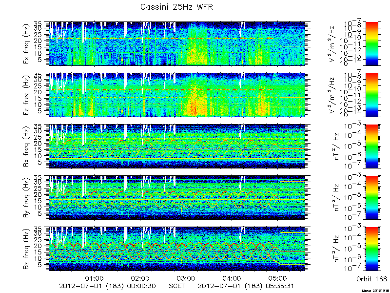Click the '04:00' time axis label
Screen dimensions: 390x293
(x=232, y=278)
